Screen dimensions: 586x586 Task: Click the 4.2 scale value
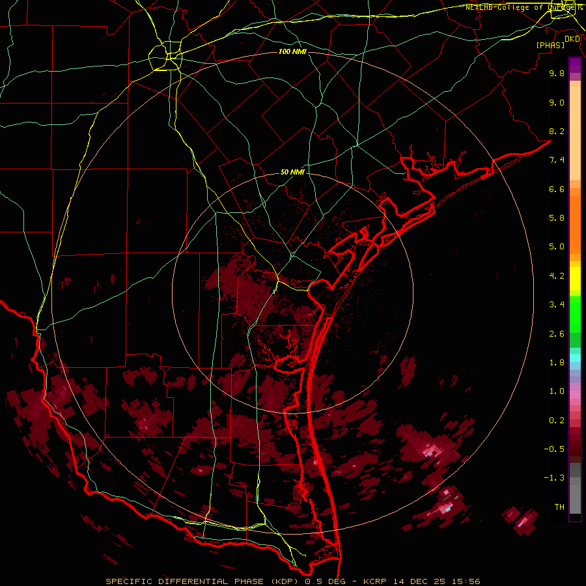point(557,276)
